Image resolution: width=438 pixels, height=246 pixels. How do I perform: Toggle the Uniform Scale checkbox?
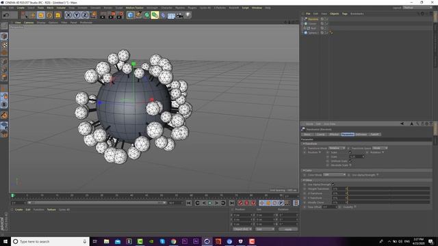coord(350,161)
